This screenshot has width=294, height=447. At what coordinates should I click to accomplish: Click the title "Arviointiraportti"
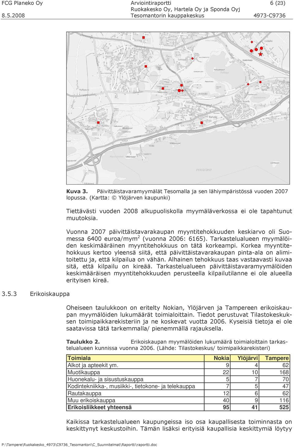[x=151, y=3]
